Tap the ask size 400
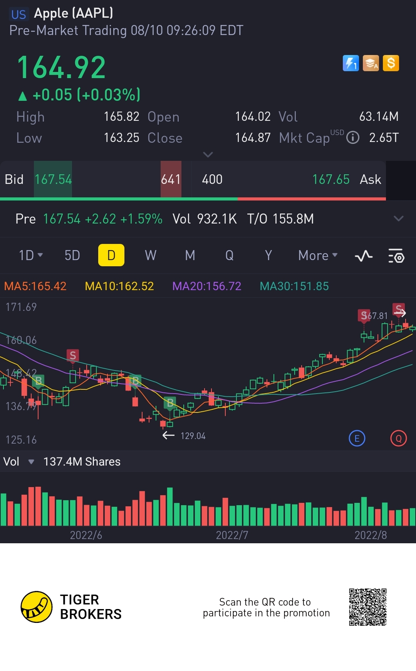The height and width of the screenshot is (671, 416). coord(212,179)
